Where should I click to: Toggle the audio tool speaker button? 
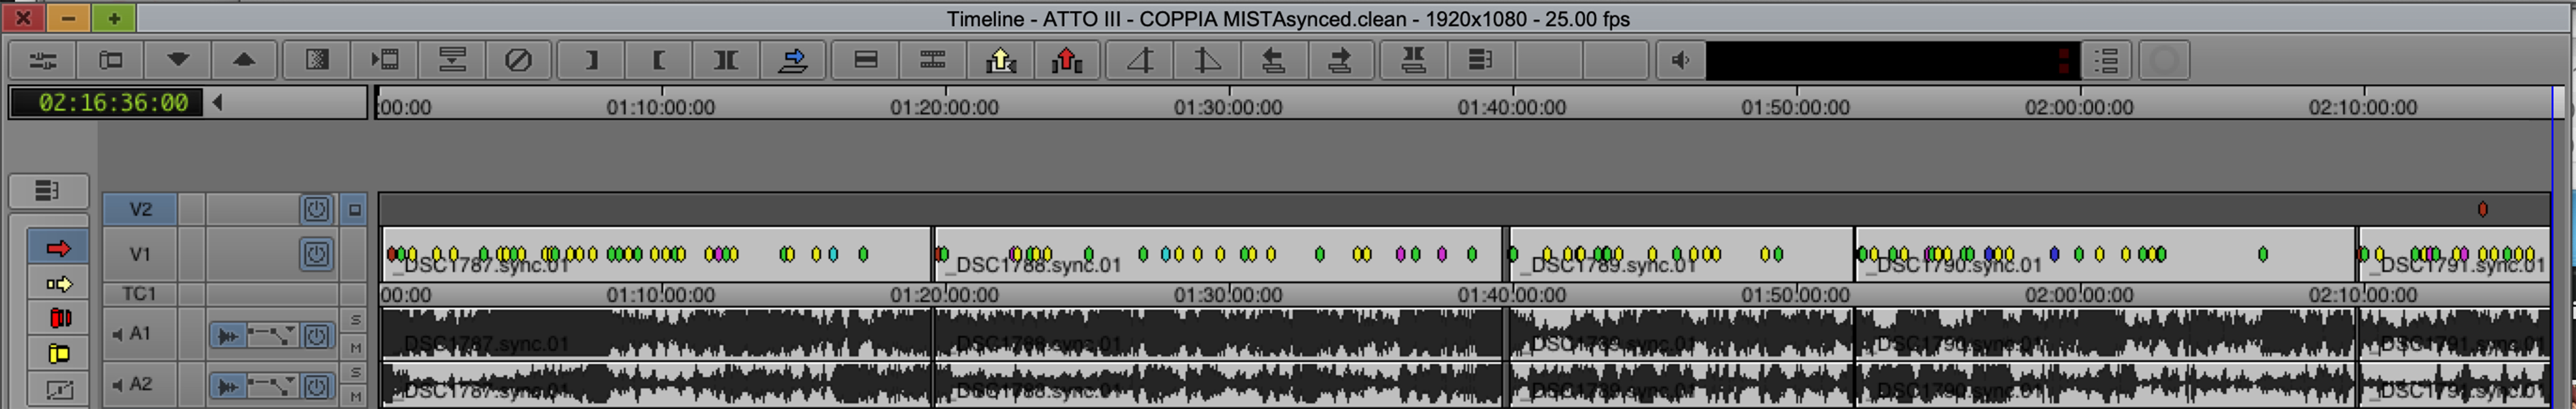pos(1680,60)
